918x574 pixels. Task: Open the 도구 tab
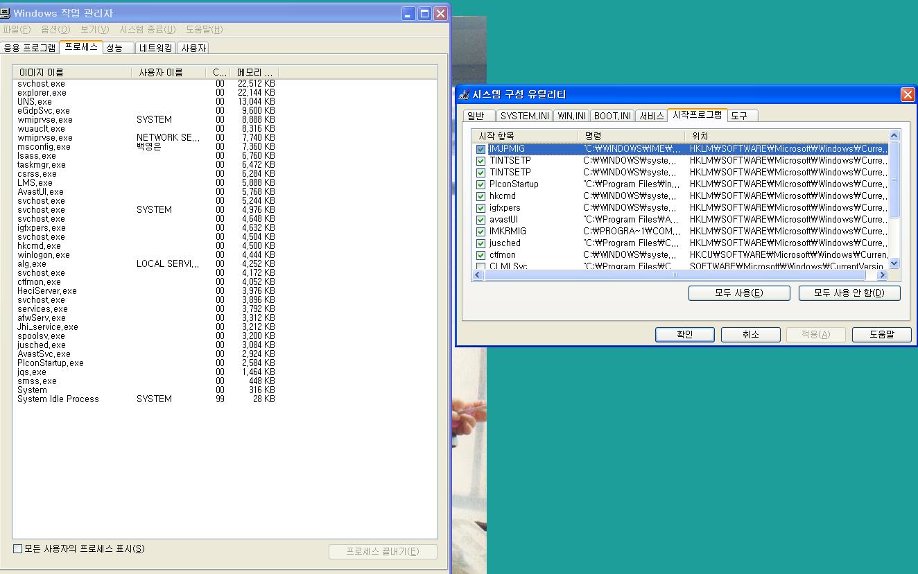(x=742, y=116)
